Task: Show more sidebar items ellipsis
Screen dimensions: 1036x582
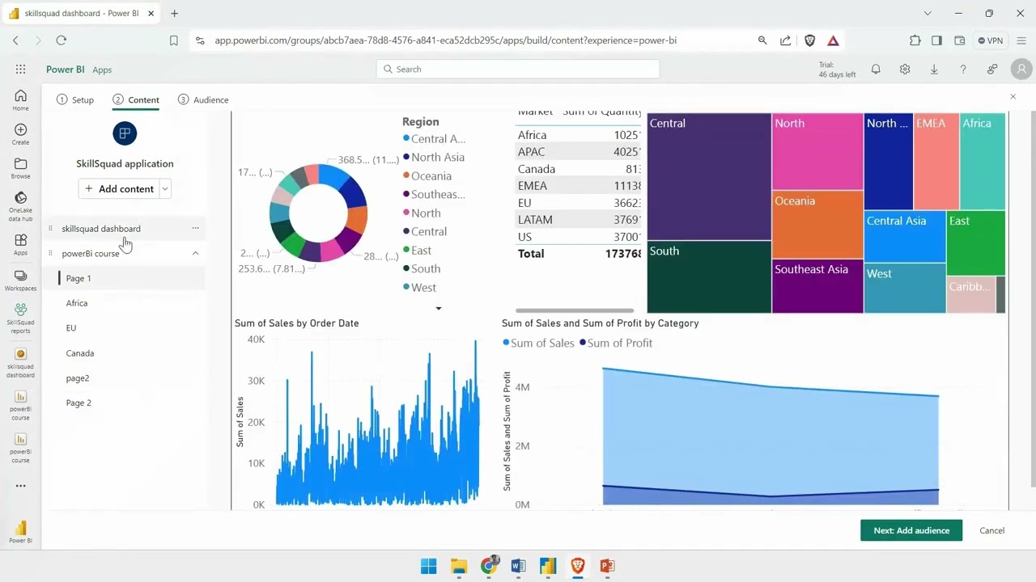Action: 20,486
